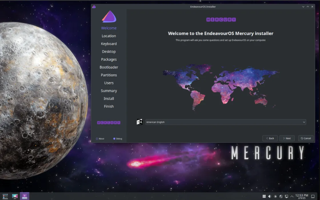This screenshot has width=320, height=200.
Task: Click the 'EndeavourOS Installer' window title
Action: [x=203, y=7]
